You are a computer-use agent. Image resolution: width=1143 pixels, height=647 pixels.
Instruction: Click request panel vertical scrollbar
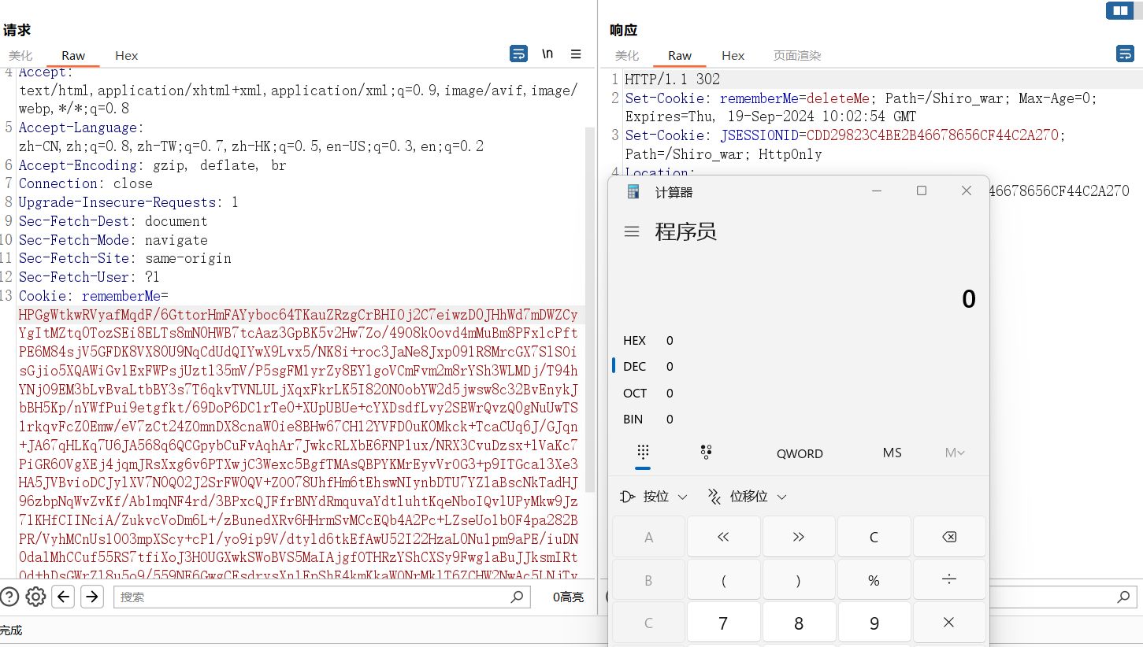coord(590,309)
